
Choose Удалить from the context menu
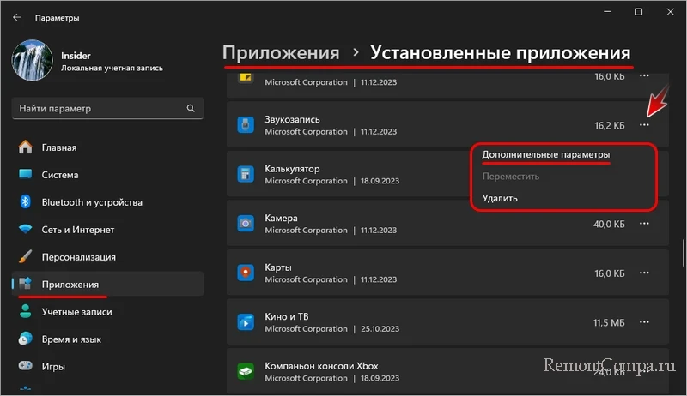[500, 198]
